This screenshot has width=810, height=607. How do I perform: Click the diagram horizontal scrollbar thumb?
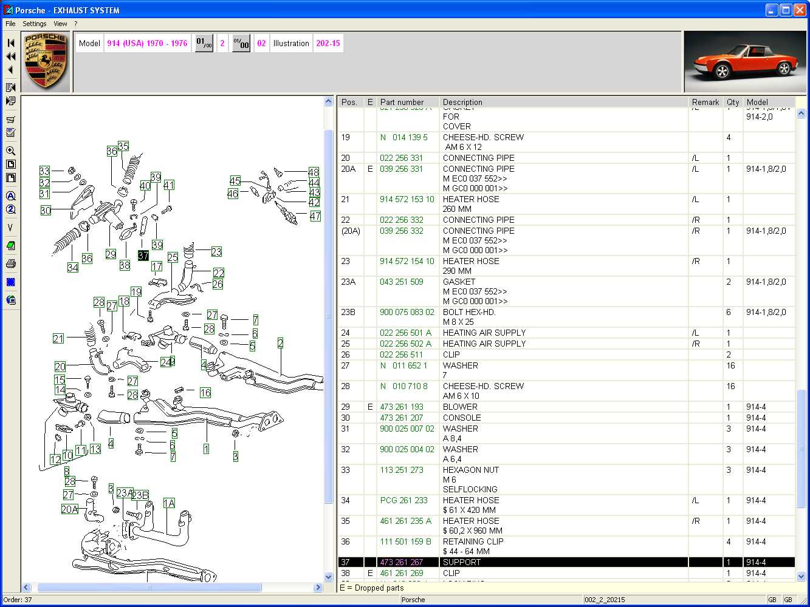coord(149,588)
